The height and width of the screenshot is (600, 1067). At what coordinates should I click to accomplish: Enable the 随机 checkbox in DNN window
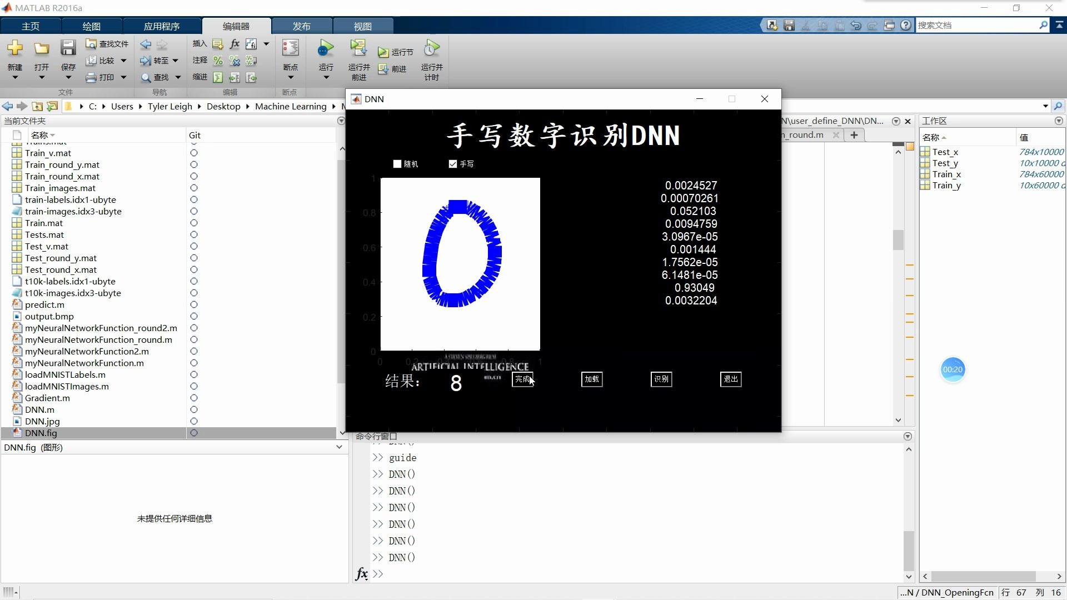(x=397, y=164)
